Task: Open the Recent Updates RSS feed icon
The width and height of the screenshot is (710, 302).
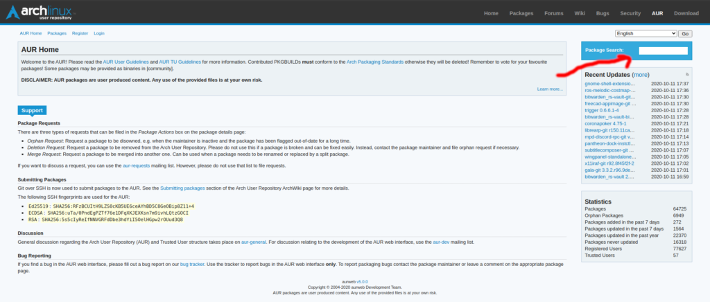Action: click(687, 74)
